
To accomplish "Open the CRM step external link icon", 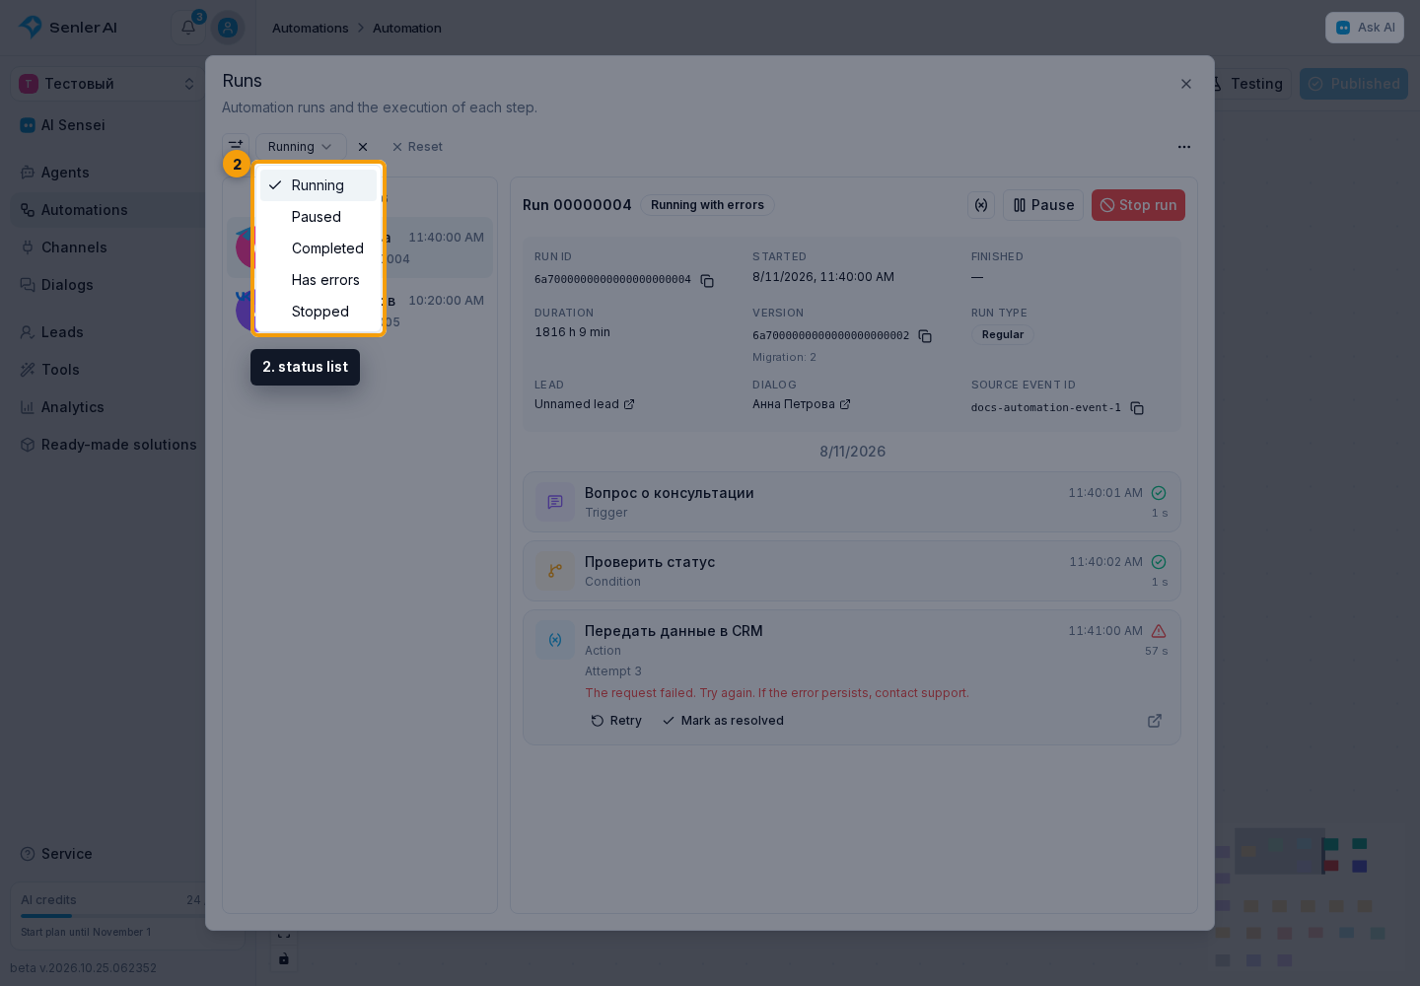I will pyautogui.click(x=1155, y=721).
